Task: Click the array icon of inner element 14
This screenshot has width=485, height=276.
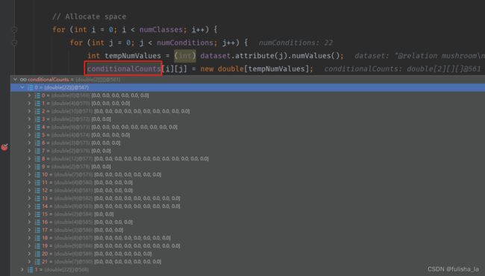Action: pos(37,206)
